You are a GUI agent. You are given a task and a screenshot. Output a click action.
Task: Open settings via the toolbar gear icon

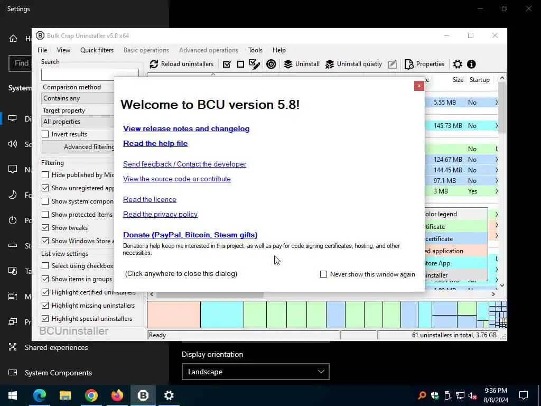click(x=458, y=64)
